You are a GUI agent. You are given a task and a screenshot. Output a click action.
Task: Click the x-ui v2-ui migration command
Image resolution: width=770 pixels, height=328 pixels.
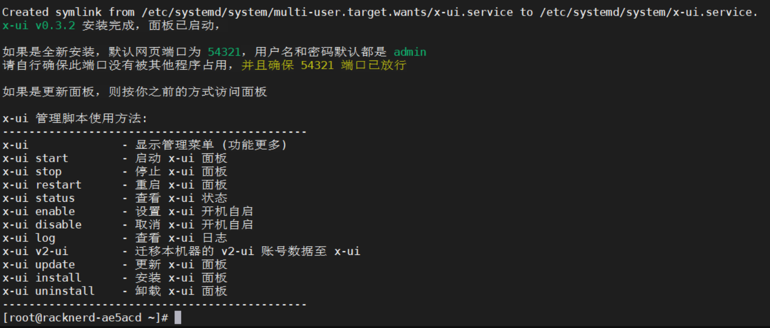coord(35,251)
